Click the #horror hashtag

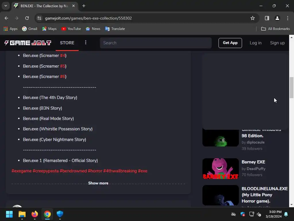(x=95, y=171)
